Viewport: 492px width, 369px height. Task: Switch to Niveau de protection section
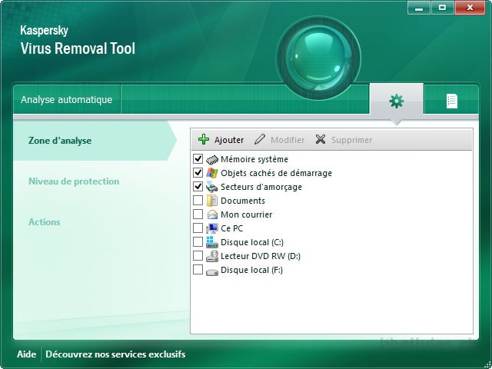74,181
